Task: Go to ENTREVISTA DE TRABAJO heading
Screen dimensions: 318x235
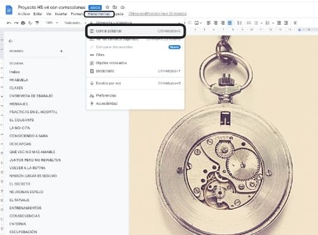Action: coord(31,96)
